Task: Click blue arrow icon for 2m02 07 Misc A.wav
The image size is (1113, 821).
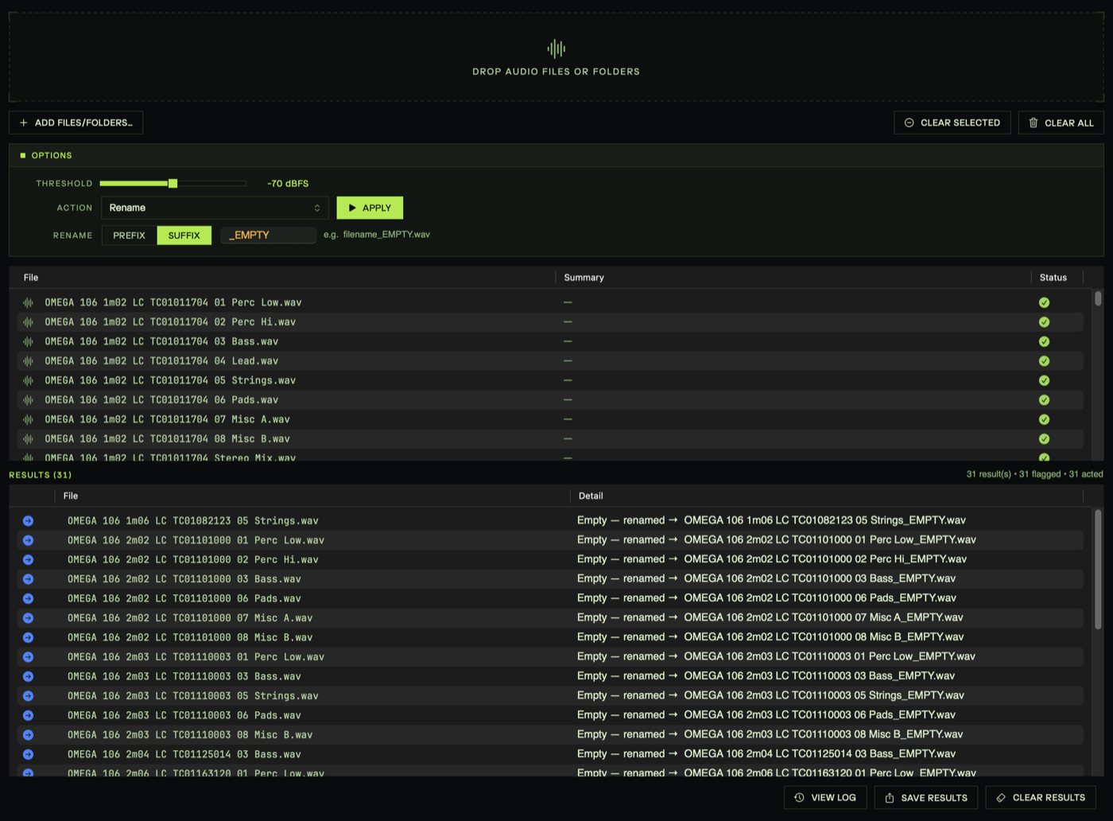Action: click(x=28, y=618)
